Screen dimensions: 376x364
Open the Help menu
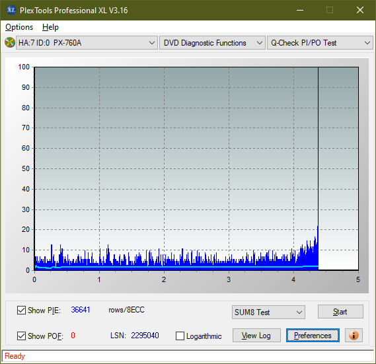click(50, 27)
